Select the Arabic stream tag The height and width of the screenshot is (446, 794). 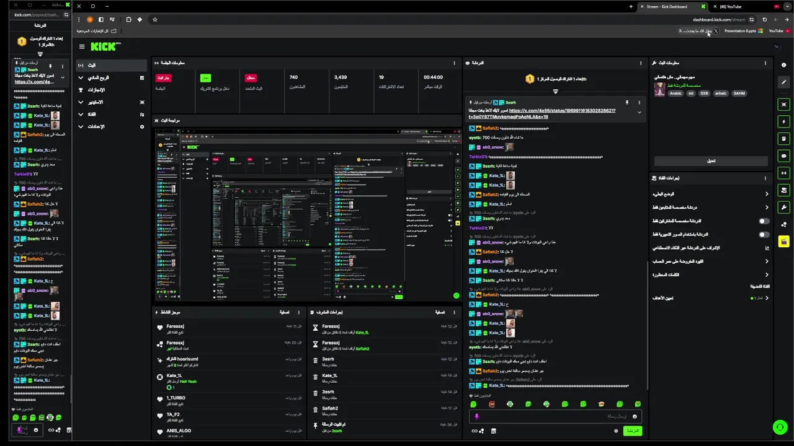pyautogui.click(x=676, y=94)
